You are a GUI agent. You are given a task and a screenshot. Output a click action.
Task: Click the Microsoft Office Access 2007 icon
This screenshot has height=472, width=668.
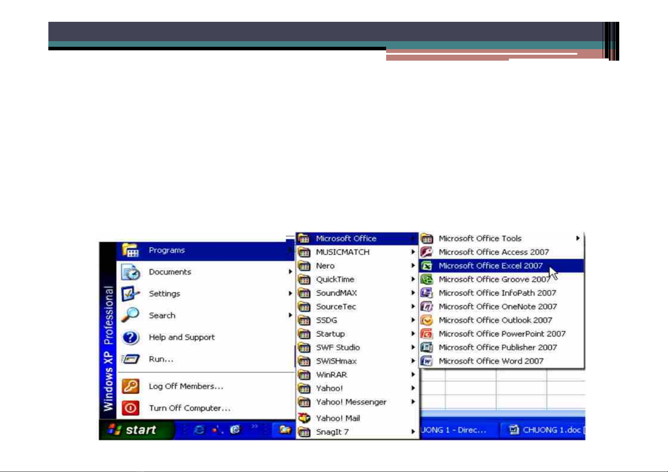pos(427,252)
